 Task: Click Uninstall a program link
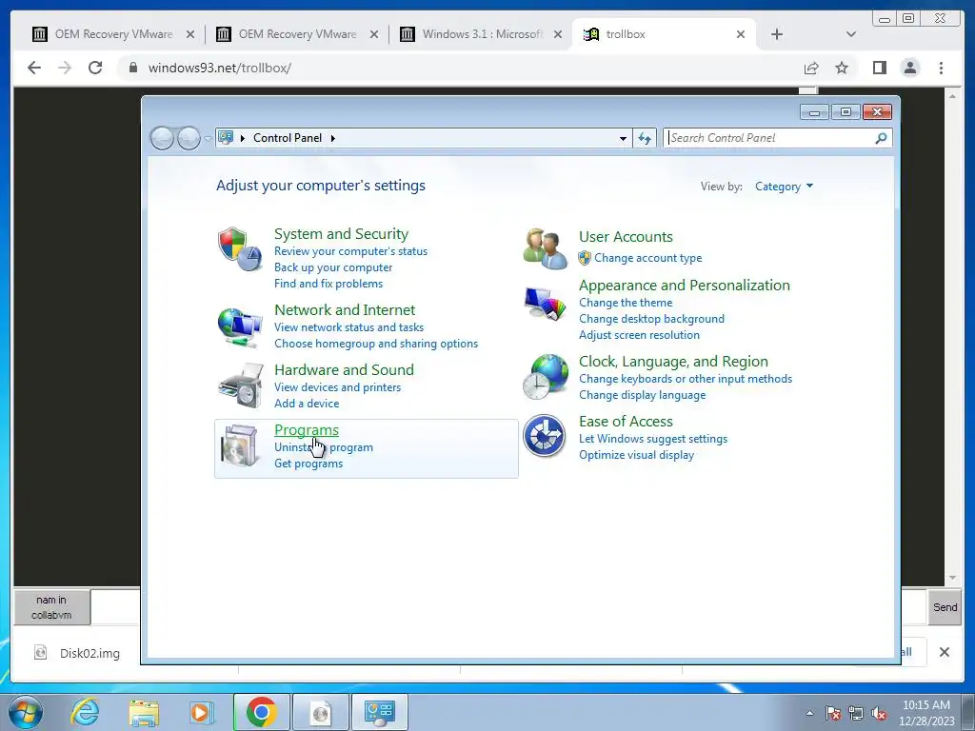click(x=324, y=447)
